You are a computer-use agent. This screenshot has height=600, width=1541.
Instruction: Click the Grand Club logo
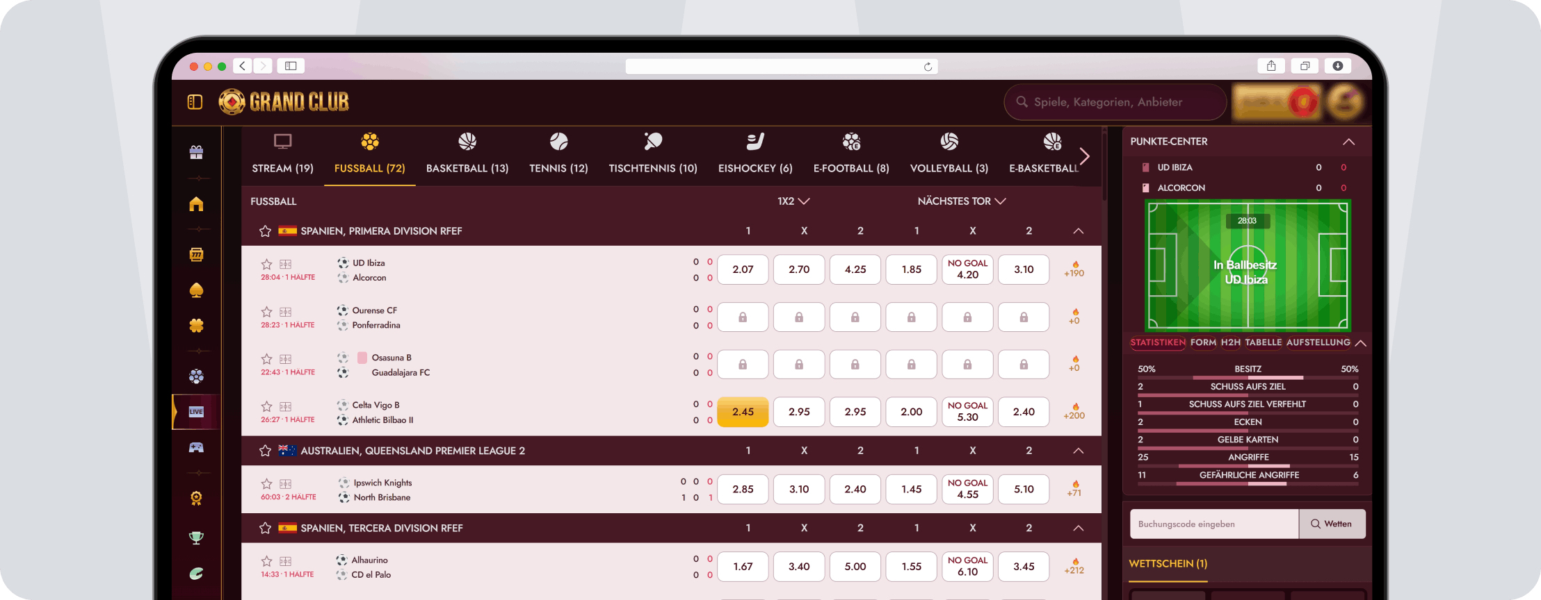tap(284, 102)
